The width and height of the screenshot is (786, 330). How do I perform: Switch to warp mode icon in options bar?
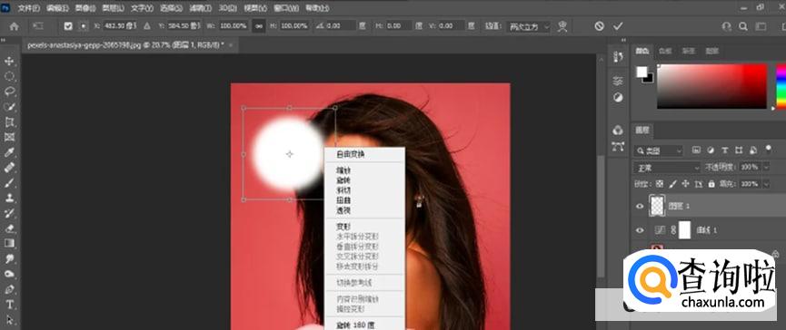click(562, 26)
